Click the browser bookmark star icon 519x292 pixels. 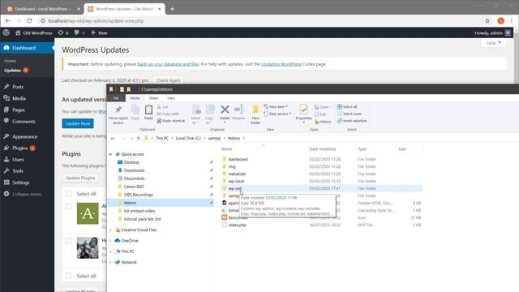[487, 21]
